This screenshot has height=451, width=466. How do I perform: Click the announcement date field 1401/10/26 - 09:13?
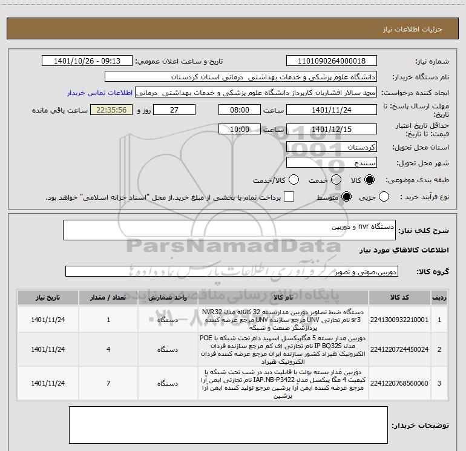[x=87, y=61]
